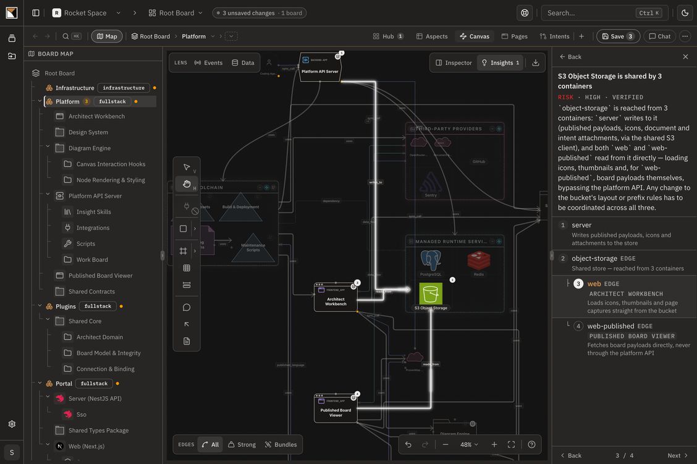Collapse the Diagram Engine folder
Screen dimensions: 697x464
(48, 147)
